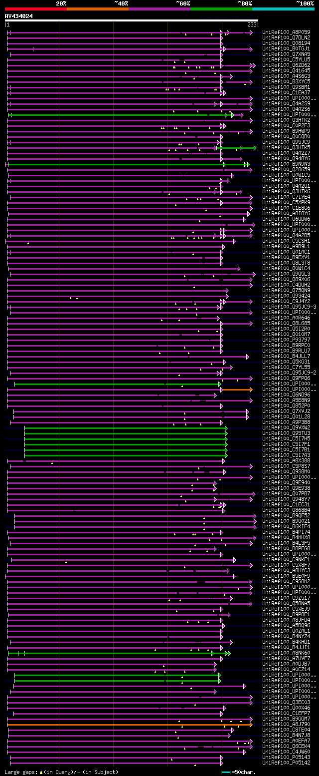The image size is (319, 776).
Task: Select hit label UniRef100_Q41645
Action: pos(286,70)
